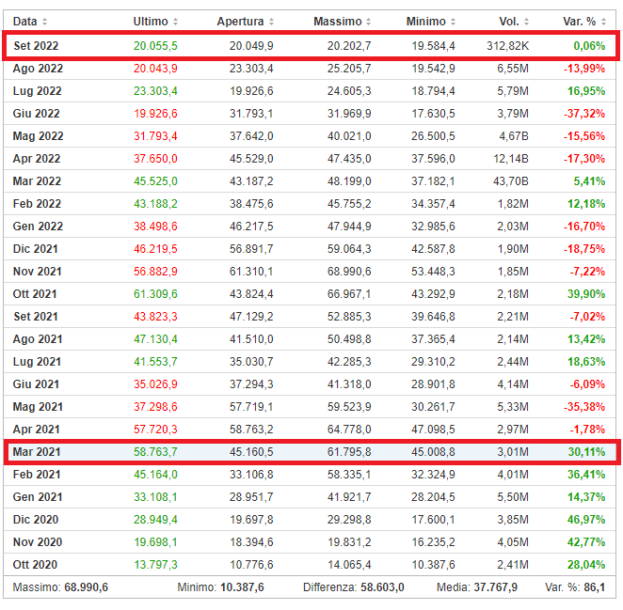Click Apertura value 23.303,4
The width and height of the screenshot is (623, 610).
[x=251, y=69]
